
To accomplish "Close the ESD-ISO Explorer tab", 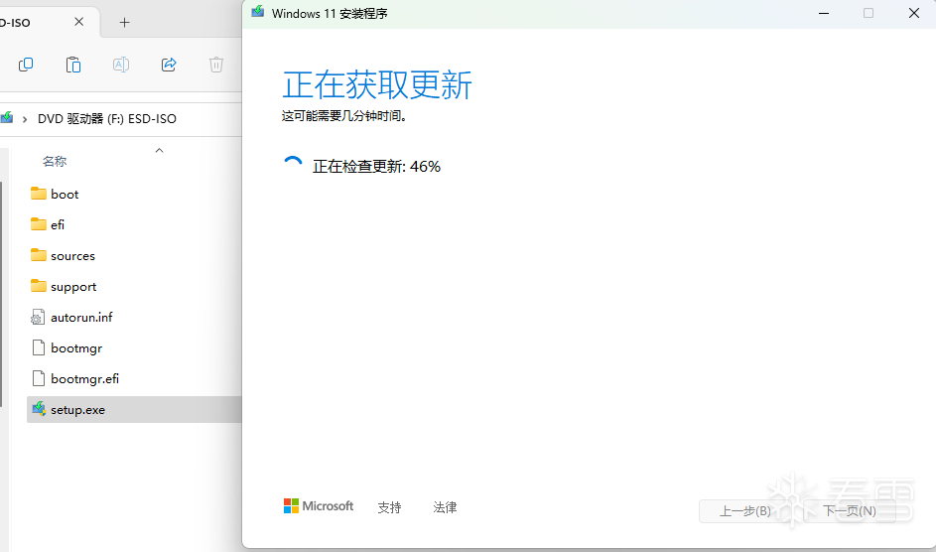I will click(78, 22).
